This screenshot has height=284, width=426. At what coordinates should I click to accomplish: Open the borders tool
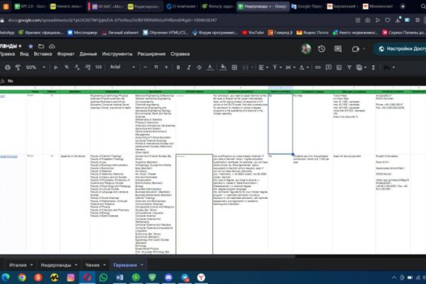(x=234, y=67)
